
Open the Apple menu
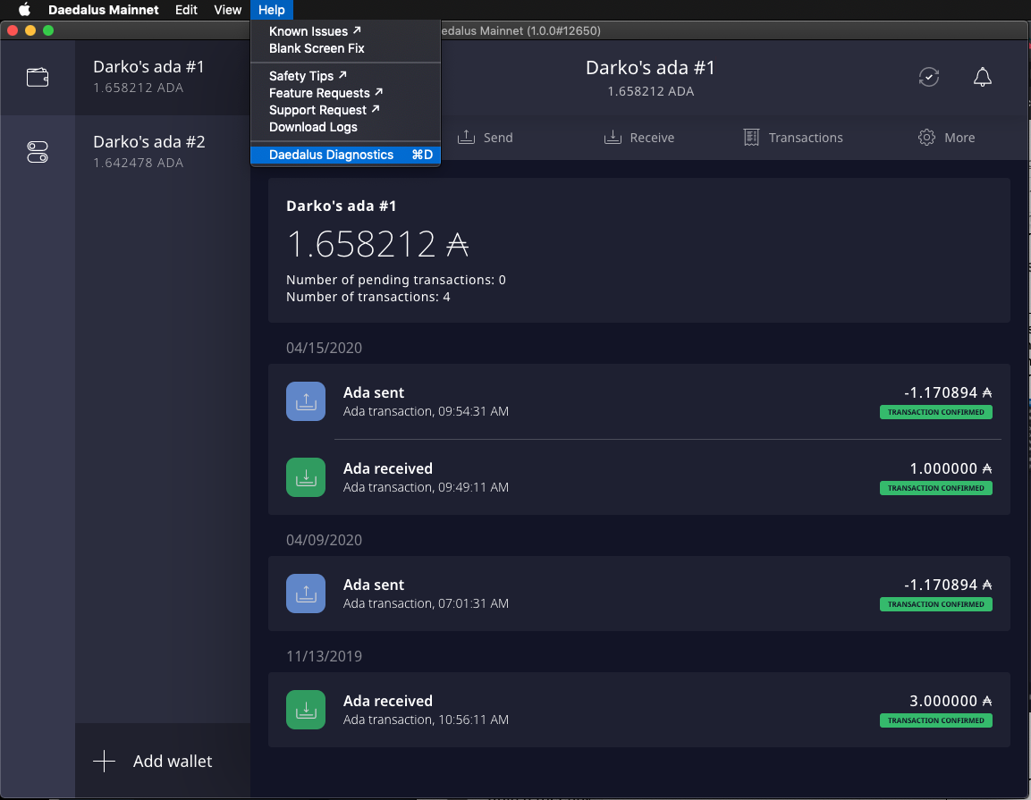pos(24,10)
